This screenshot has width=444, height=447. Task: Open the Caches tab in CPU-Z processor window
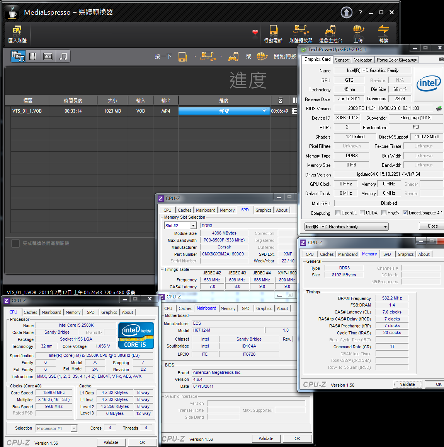pyautogui.click(x=31, y=312)
